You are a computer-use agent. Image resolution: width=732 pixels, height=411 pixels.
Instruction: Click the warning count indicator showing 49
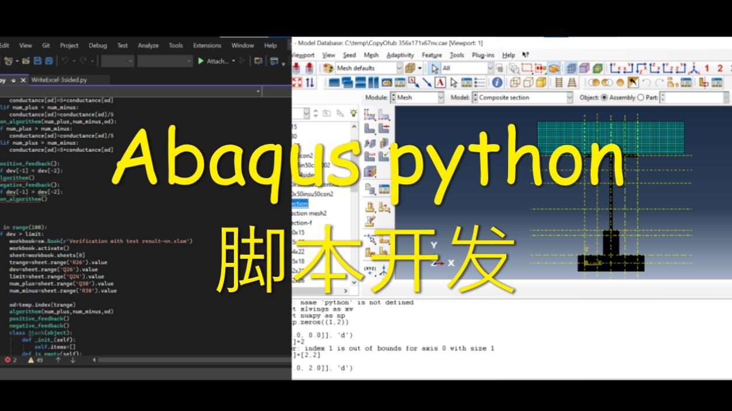(35, 360)
